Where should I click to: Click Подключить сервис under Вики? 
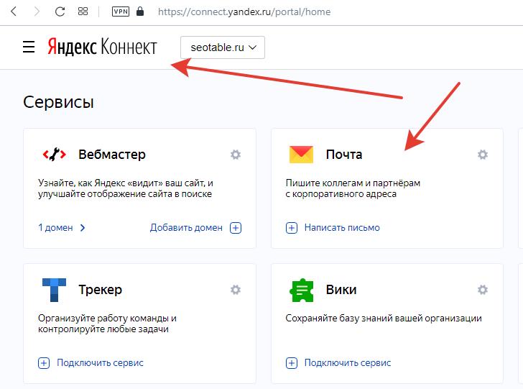pyautogui.click(x=348, y=363)
